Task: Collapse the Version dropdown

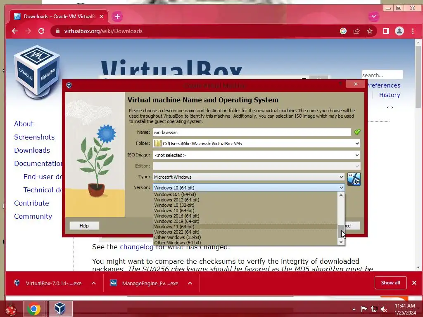Action: point(341,188)
